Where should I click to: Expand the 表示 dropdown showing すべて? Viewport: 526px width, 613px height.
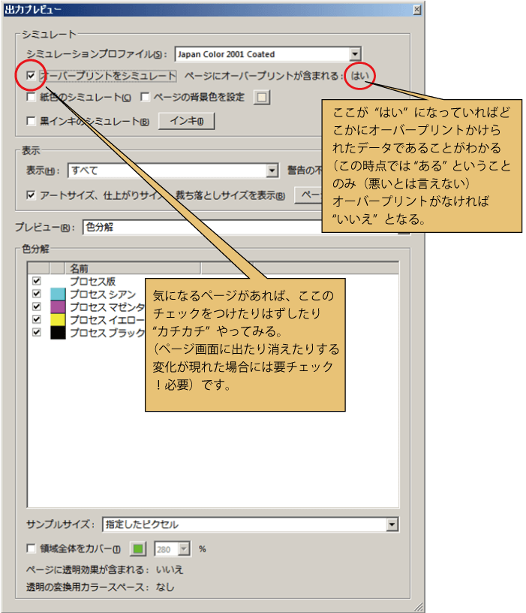(x=272, y=171)
